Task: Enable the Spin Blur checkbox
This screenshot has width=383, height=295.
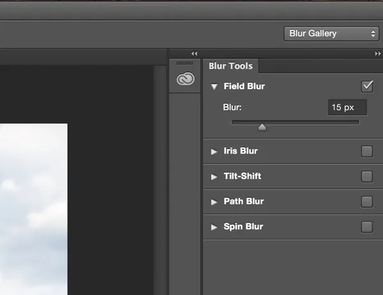Action: tap(366, 227)
